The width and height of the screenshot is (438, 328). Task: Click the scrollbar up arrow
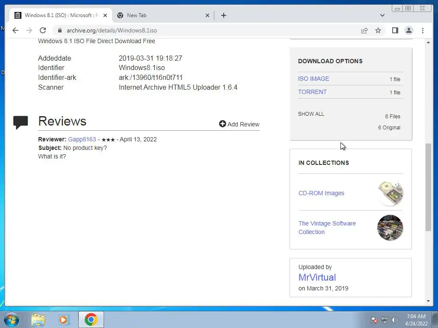point(428,42)
